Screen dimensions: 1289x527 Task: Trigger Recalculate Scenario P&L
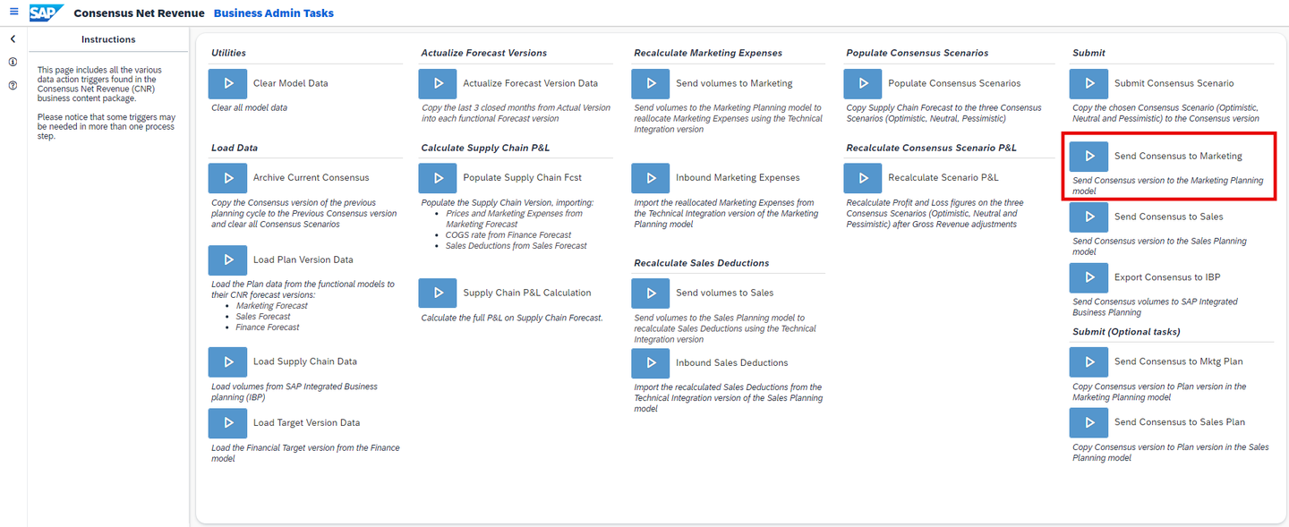pyautogui.click(x=863, y=178)
